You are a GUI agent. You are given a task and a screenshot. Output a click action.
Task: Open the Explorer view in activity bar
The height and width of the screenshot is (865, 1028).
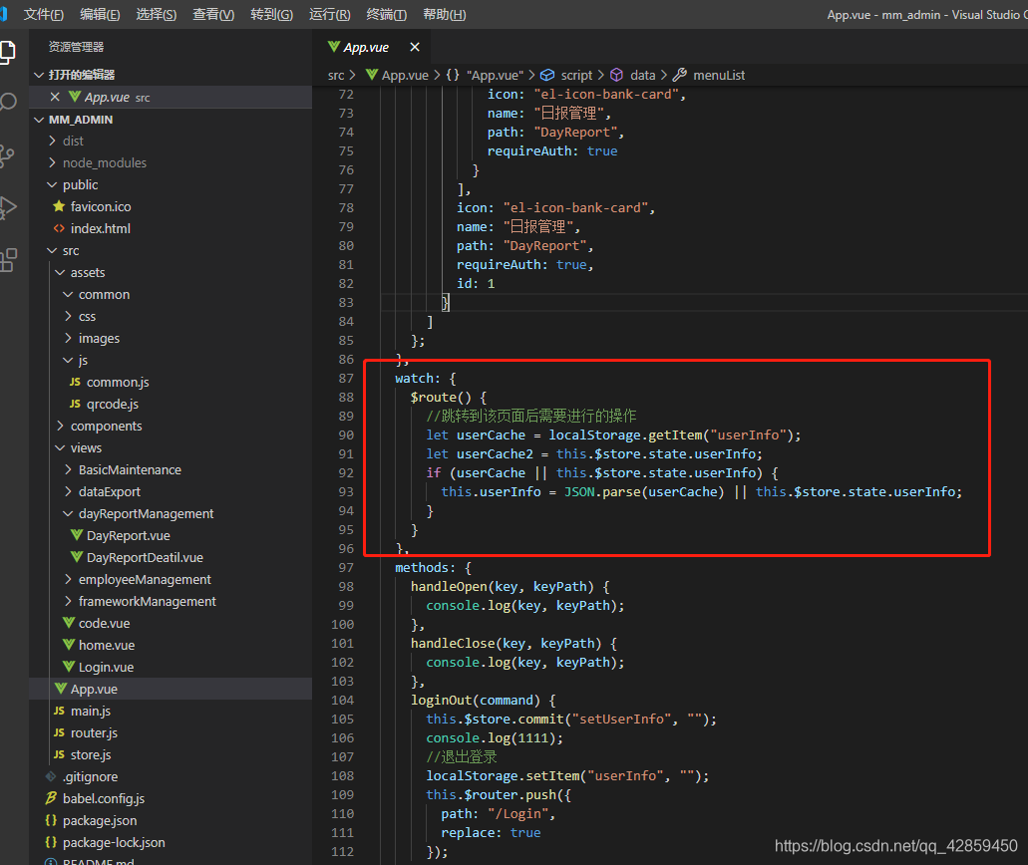[x=7, y=53]
